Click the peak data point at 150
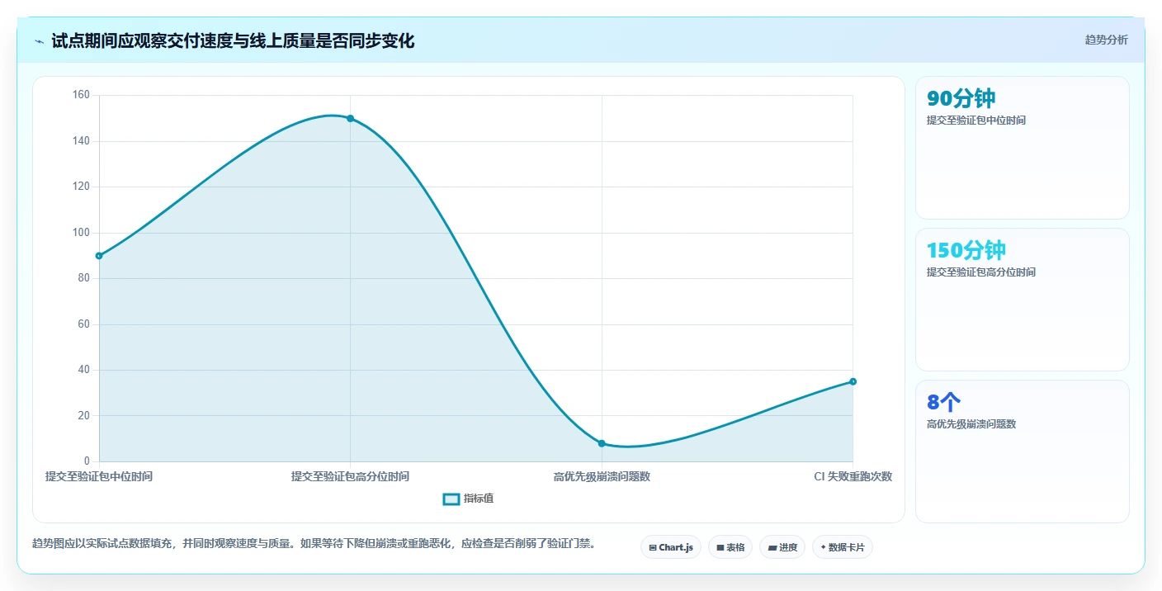Screen dimensions: 1162x591 (351, 119)
